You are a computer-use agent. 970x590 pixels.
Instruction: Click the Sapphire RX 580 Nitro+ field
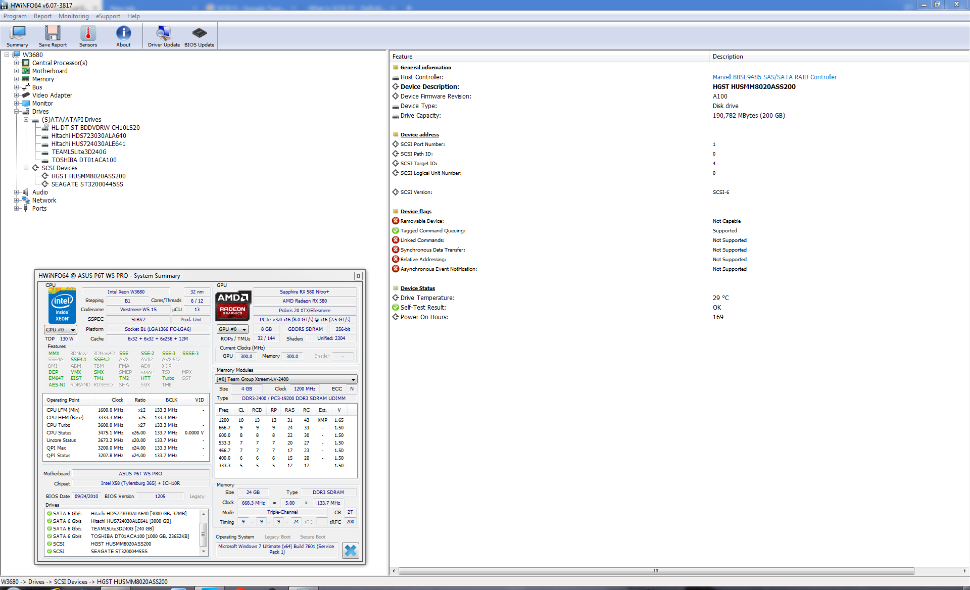[305, 292]
